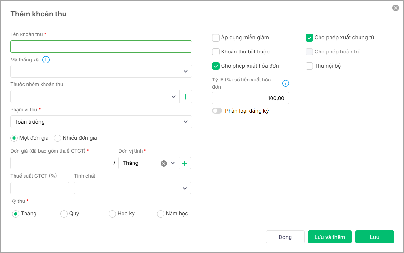Choose Học kỳ as Kỳ thu

point(113,214)
